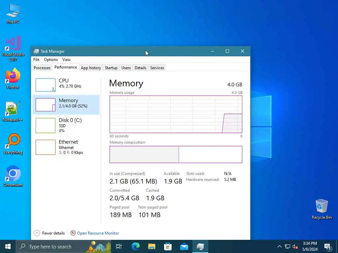Switch to the Details tab
This screenshot has width=338, height=253.
pyautogui.click(x=140, y=68)
